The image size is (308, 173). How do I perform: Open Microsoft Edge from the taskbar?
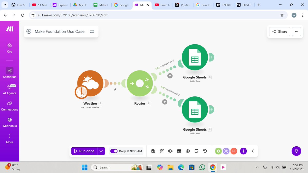click(181, 167)
